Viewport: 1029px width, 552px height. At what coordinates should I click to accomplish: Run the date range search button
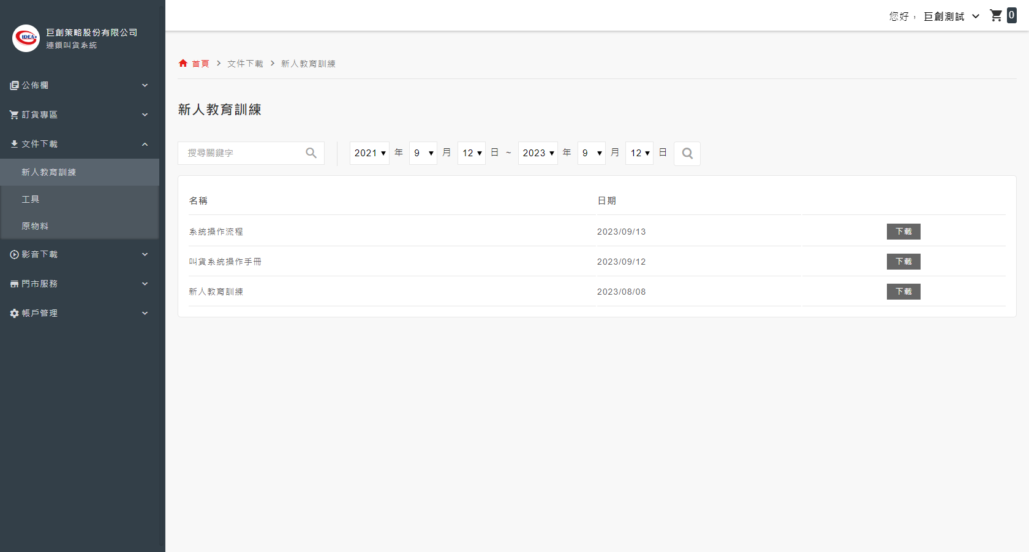tap(687, 153)
